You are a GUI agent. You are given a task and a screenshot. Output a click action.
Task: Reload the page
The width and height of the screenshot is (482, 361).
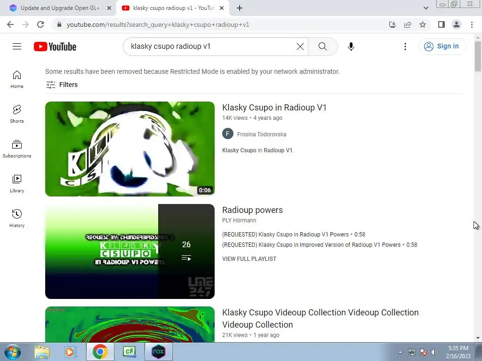[40, 24]
